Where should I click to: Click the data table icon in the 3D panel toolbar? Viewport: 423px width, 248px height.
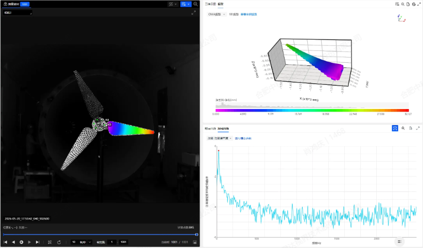click(x=397, y=4)
